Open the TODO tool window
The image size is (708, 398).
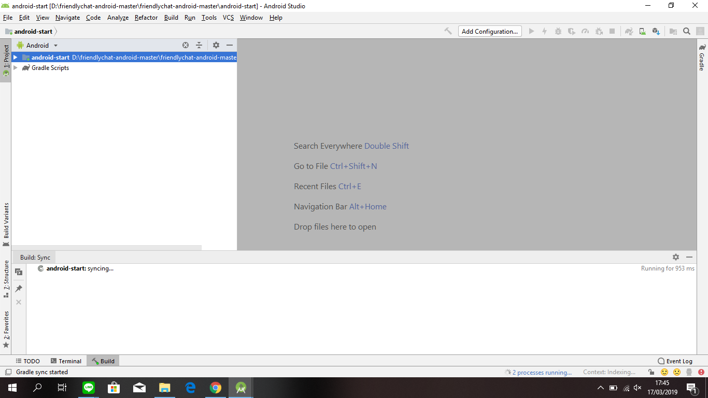pos(27,361)
